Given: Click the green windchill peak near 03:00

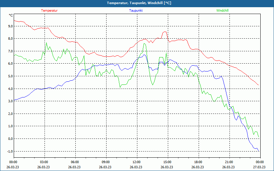Looking at the screenshot, I should (x=46, y=43).
